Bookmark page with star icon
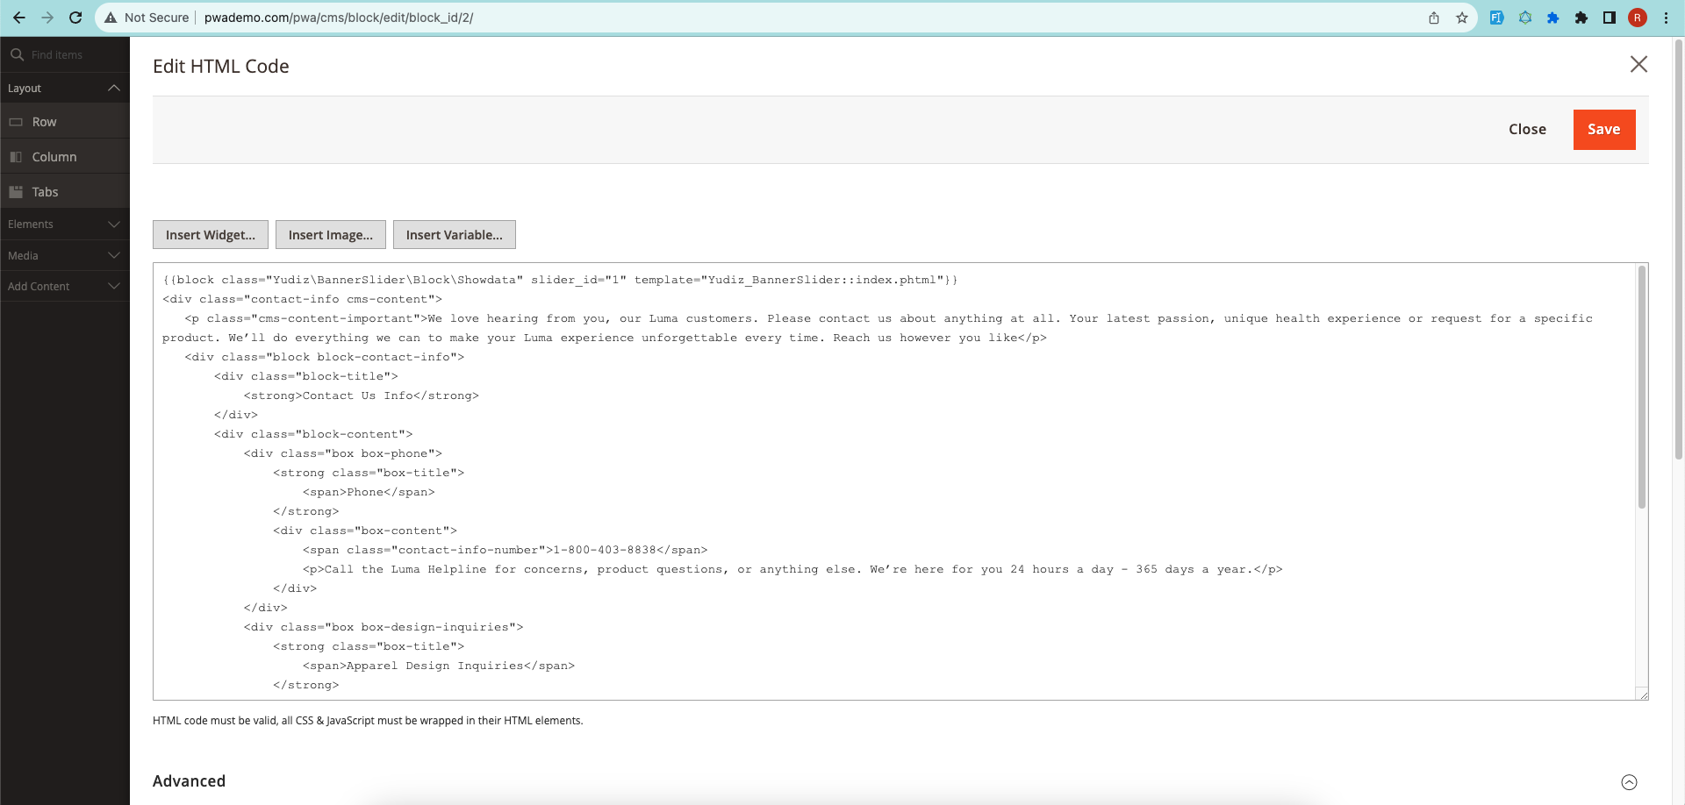1685x805 pixels. tap(1462, 18)
